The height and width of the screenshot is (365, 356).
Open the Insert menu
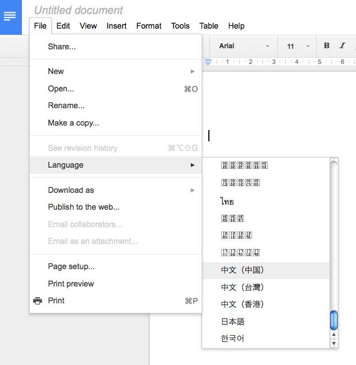point(116,26)
